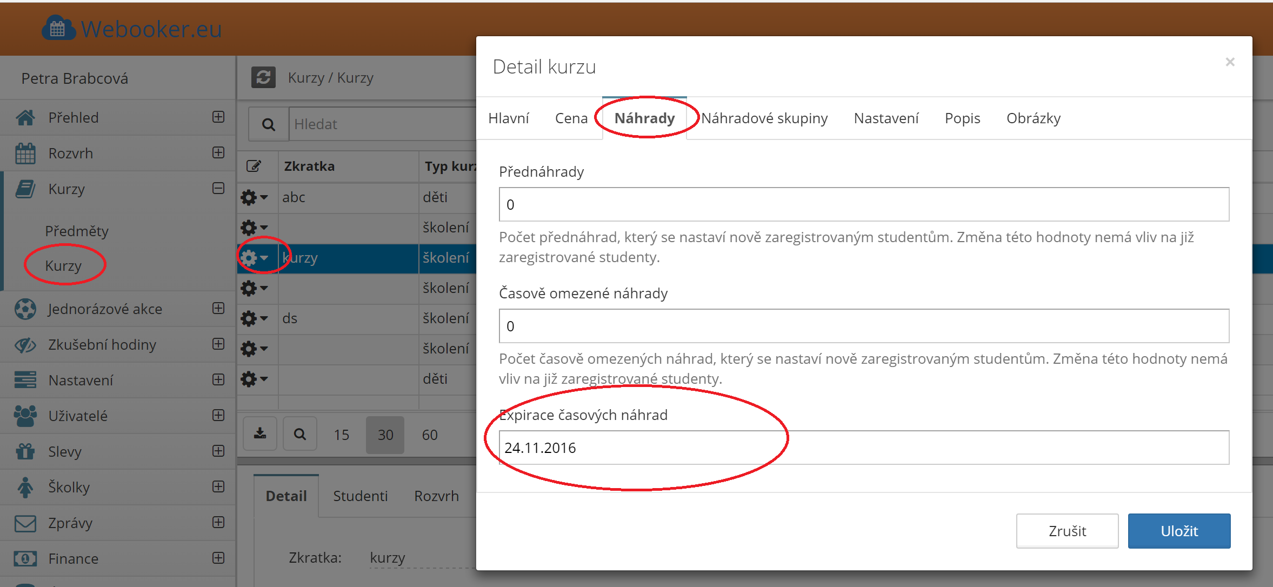Expand the Finance sidebar section

pyautogui.click(x=218, y=558)
